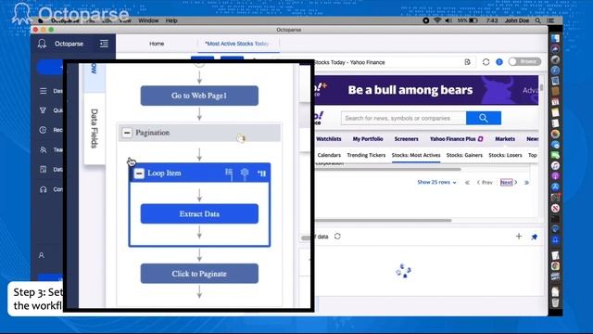Switch to the Home tab

pos(157,44)
